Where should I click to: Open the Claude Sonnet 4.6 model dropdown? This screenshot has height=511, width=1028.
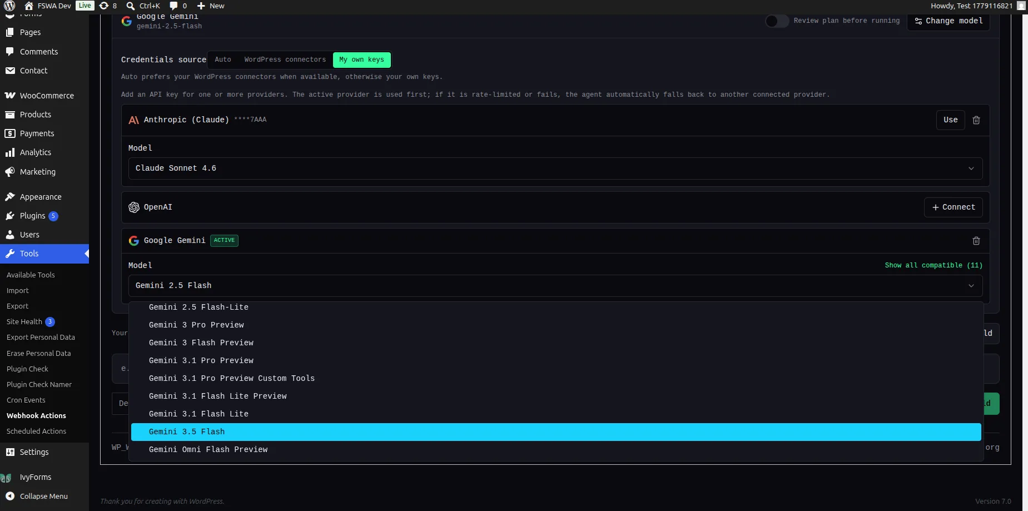(555, 168)
